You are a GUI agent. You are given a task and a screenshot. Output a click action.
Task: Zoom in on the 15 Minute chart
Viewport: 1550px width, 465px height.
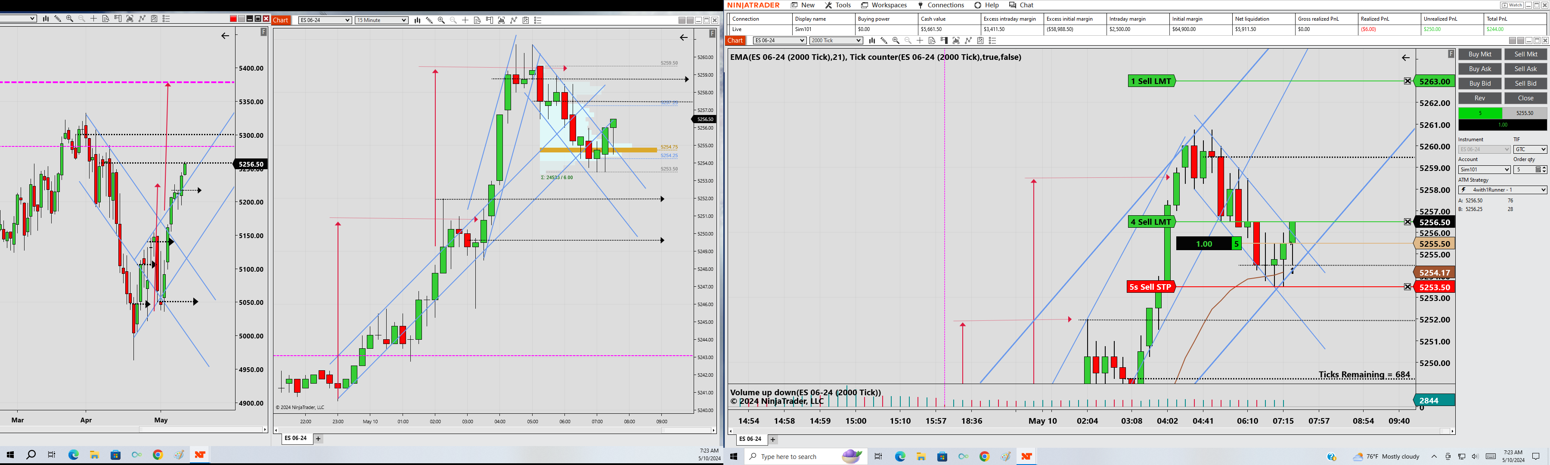tap(441, 20)
